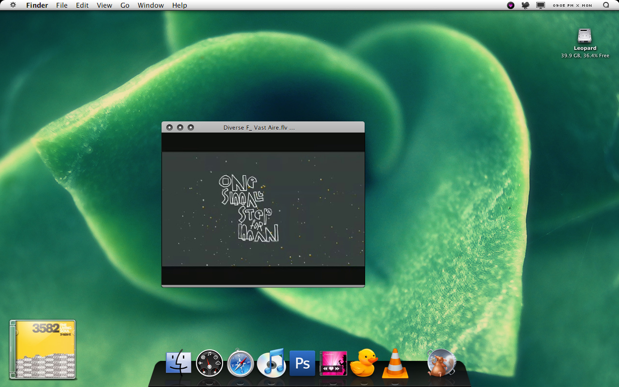Click the pink heart menu bar icon
Screen dimensions: 619x387
[511, 5]
